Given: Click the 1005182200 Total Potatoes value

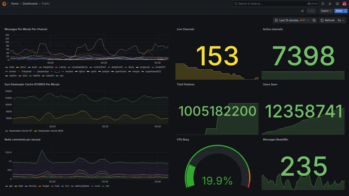Looking at the screenshot, I should (x=217, y=111).
